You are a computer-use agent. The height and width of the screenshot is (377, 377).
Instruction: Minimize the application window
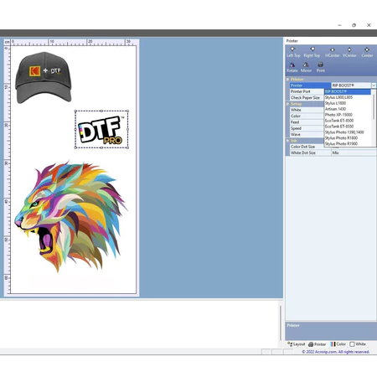coord(339,25)
